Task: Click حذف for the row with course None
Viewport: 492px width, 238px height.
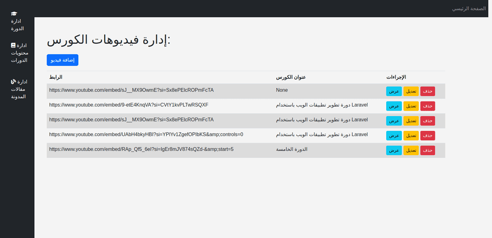Action: (x=428, y=91)
